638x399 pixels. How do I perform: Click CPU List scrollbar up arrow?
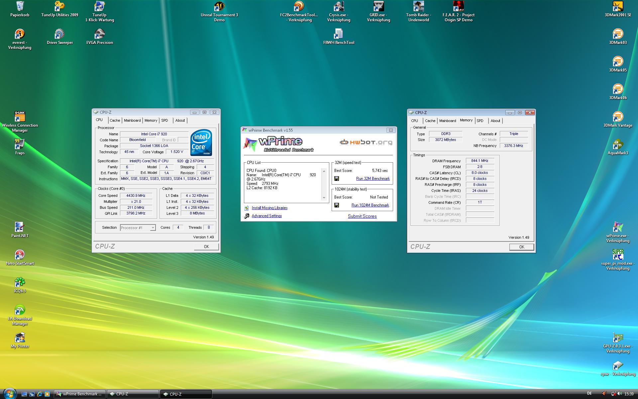point(324,171)
